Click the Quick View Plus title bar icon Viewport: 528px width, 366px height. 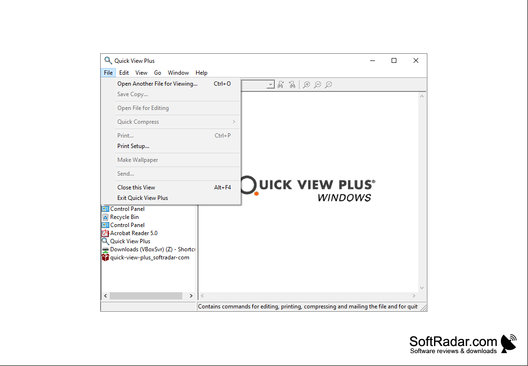tap(108, 60)
